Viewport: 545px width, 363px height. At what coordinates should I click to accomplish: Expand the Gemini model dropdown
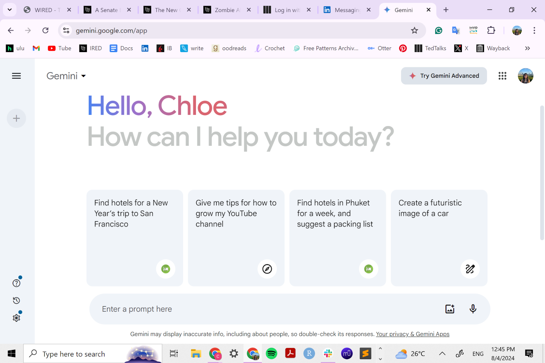pyautogui.click(x=66, y=76)
